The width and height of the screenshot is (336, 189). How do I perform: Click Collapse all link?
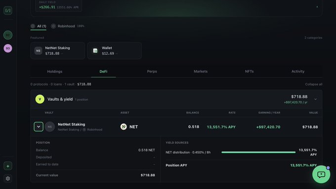point(313,84)
